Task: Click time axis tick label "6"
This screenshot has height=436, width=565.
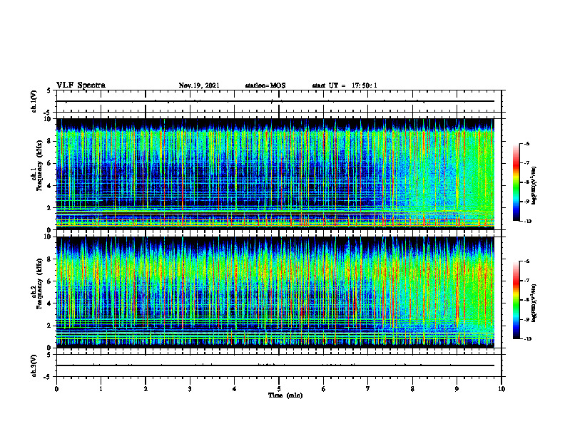Action: [x=324, y=389]
